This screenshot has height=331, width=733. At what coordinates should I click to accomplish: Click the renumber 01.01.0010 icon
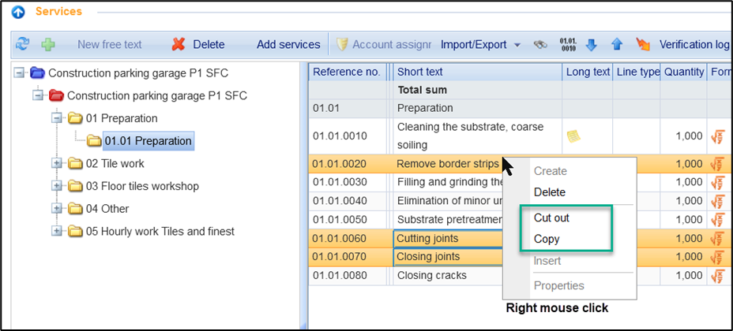tap(568, 44)
